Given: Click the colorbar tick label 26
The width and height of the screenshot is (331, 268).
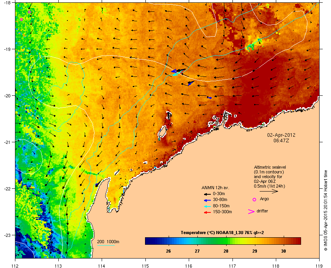Looking at the screenshot, I should pyautogui.click(x=168, y=251).
